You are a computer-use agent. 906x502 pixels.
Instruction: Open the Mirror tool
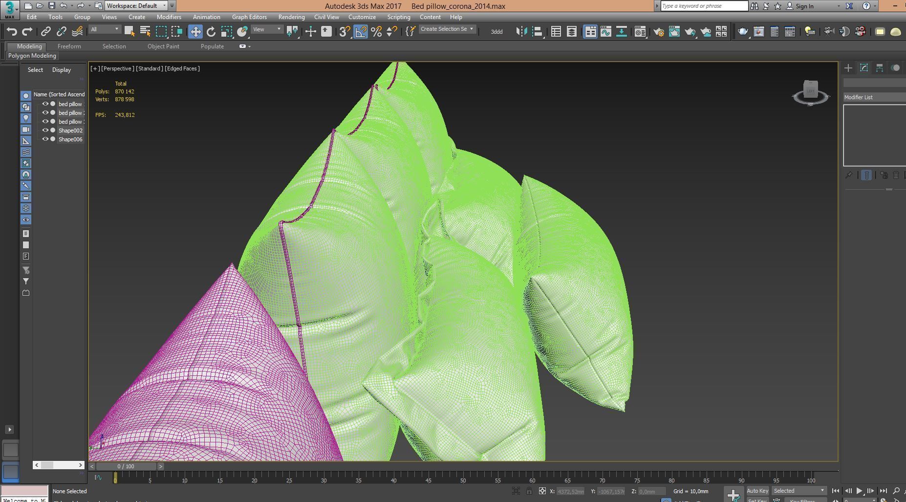pos(521,32)
